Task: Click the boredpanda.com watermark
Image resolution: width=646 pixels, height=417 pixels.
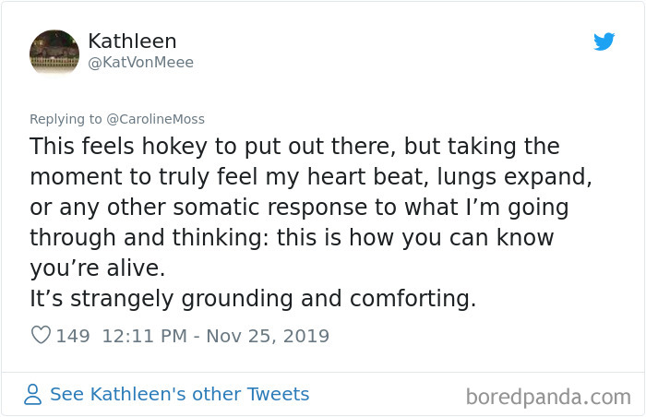Action: click(548, 398)
